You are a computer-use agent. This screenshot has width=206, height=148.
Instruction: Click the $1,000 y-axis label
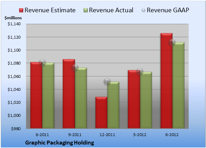pyautogui.click(x=14, y=115)
